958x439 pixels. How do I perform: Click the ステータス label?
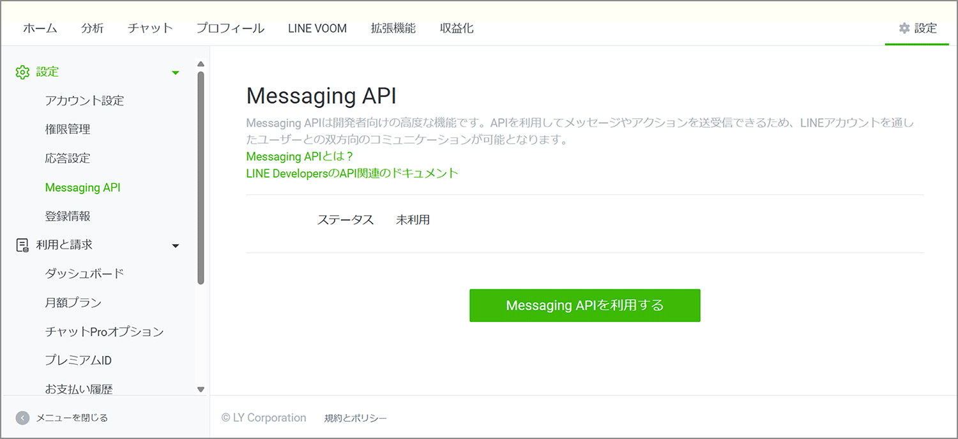click(x=346, y=220)
